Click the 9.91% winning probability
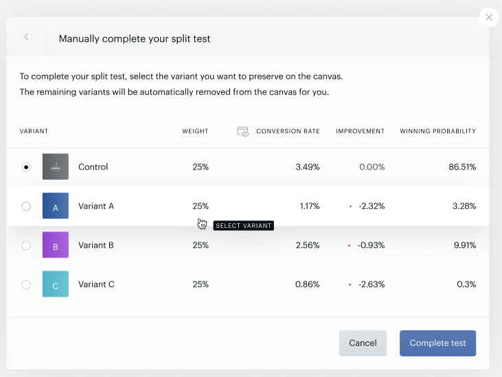This screenshot has height=377, width=502. [x=465, y=245]
